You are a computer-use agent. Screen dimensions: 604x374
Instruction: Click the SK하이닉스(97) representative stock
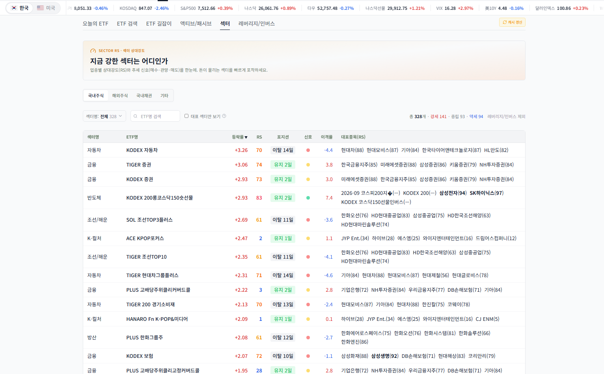pyautogui.click(x=487, y=193)
